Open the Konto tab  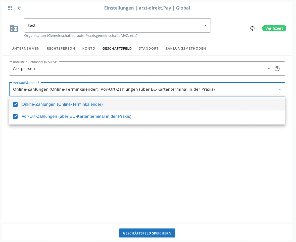pyautogui.click(x=89, y=49)
